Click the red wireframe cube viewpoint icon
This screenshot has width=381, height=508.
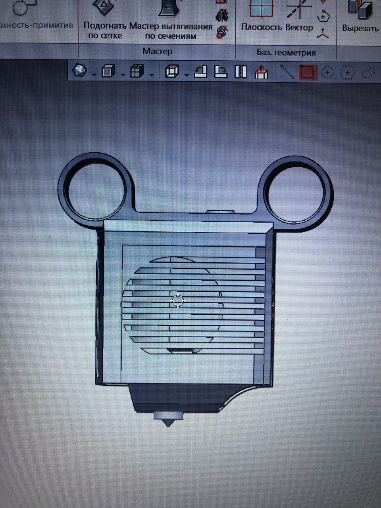171,71
